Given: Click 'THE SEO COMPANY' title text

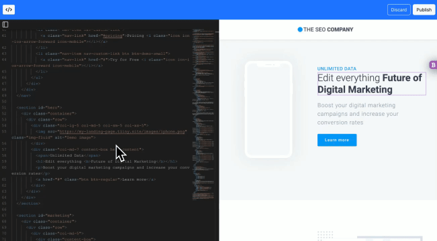Looking at the screenshot, I should point(328,29).
